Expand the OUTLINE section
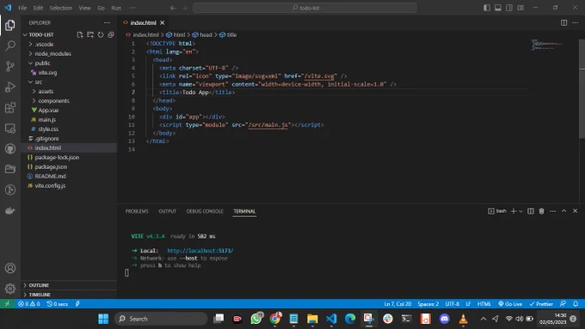Viewport: 585px width, 329px height. (x=69, y=285)
